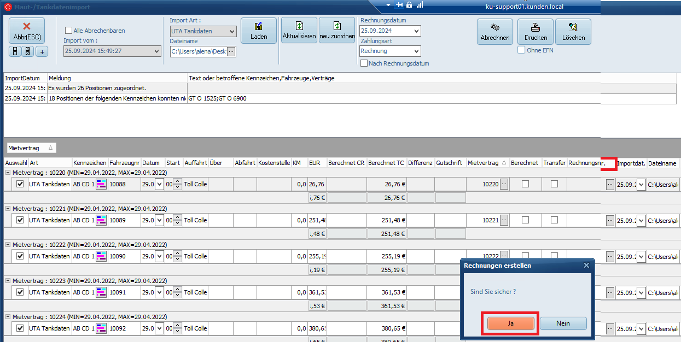This screenshot has width=681, height=342.
Task: Click the Abbr(ESC) red X button
Action: pos(26,32)
